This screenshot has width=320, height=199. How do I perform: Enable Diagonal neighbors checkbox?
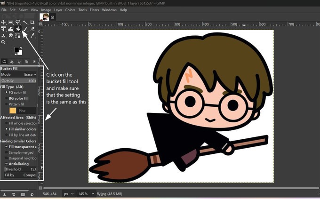(21, 158)
